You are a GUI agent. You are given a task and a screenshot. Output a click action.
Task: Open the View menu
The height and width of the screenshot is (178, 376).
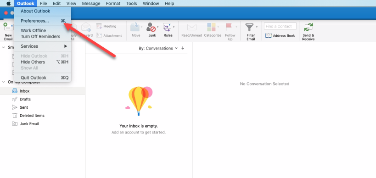pos(71,3)
